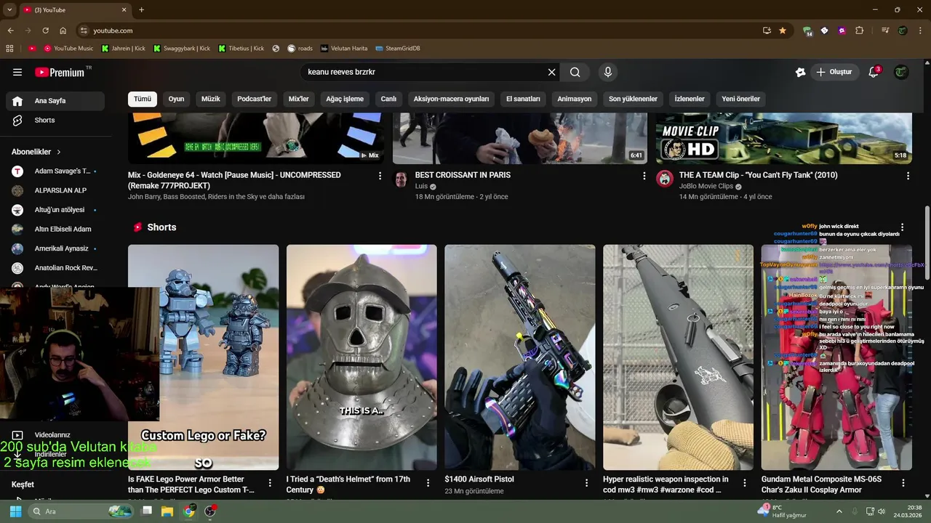Screen dimensions: 931x523
Task: Open options menu for THE A TEAM Clip
Action: 908,176
